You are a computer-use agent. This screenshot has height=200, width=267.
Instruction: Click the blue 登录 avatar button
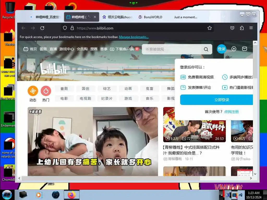point(222,49)
